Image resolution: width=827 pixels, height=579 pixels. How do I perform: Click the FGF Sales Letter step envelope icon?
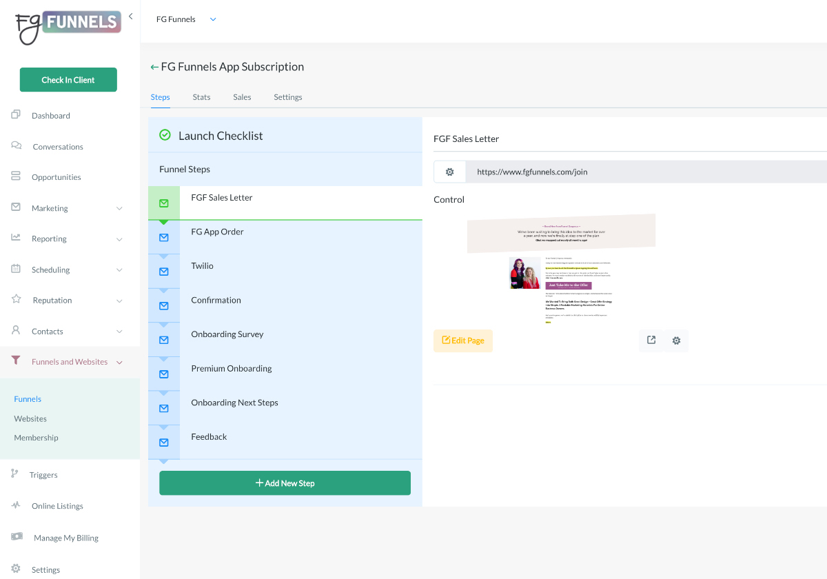164,203
